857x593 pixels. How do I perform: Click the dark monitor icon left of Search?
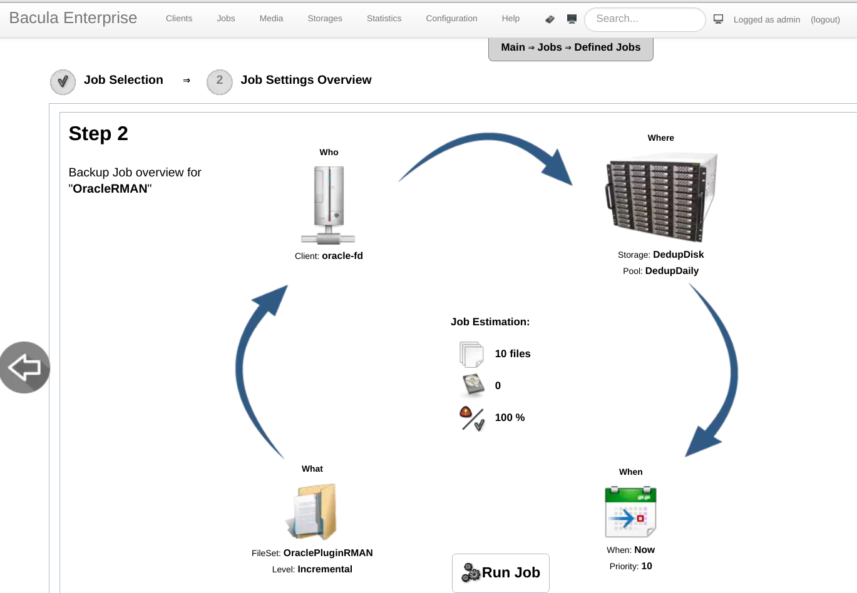pos(572,19)
